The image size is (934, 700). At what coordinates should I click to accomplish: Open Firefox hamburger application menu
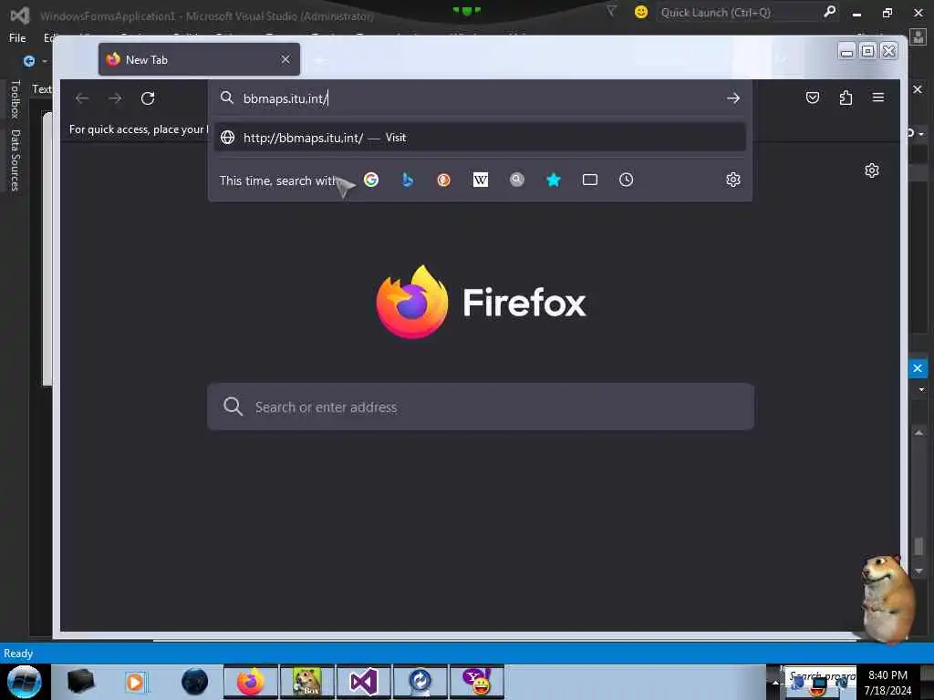click(878, 97)
